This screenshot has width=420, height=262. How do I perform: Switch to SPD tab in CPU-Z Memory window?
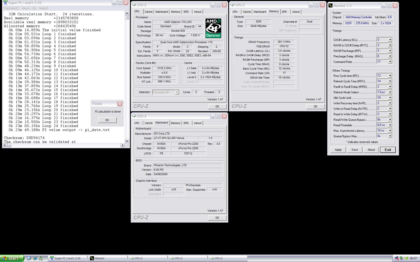284,12
